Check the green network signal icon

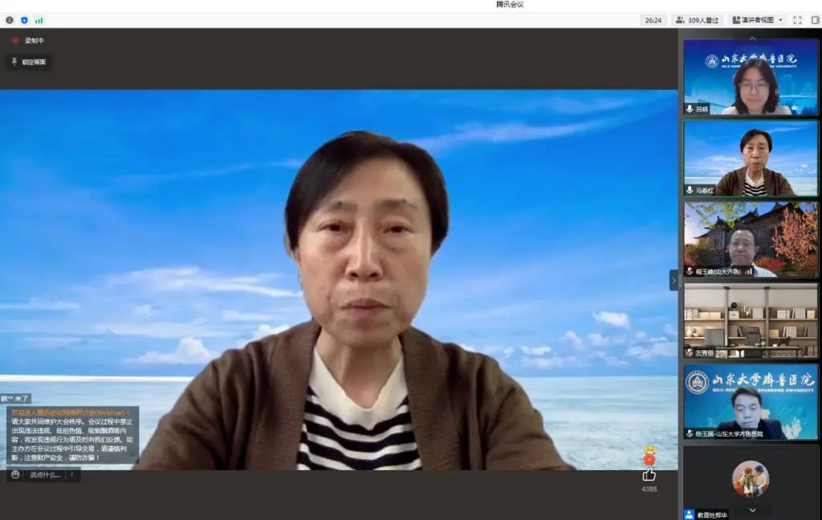pyautogui.click(x=39, y=20)
